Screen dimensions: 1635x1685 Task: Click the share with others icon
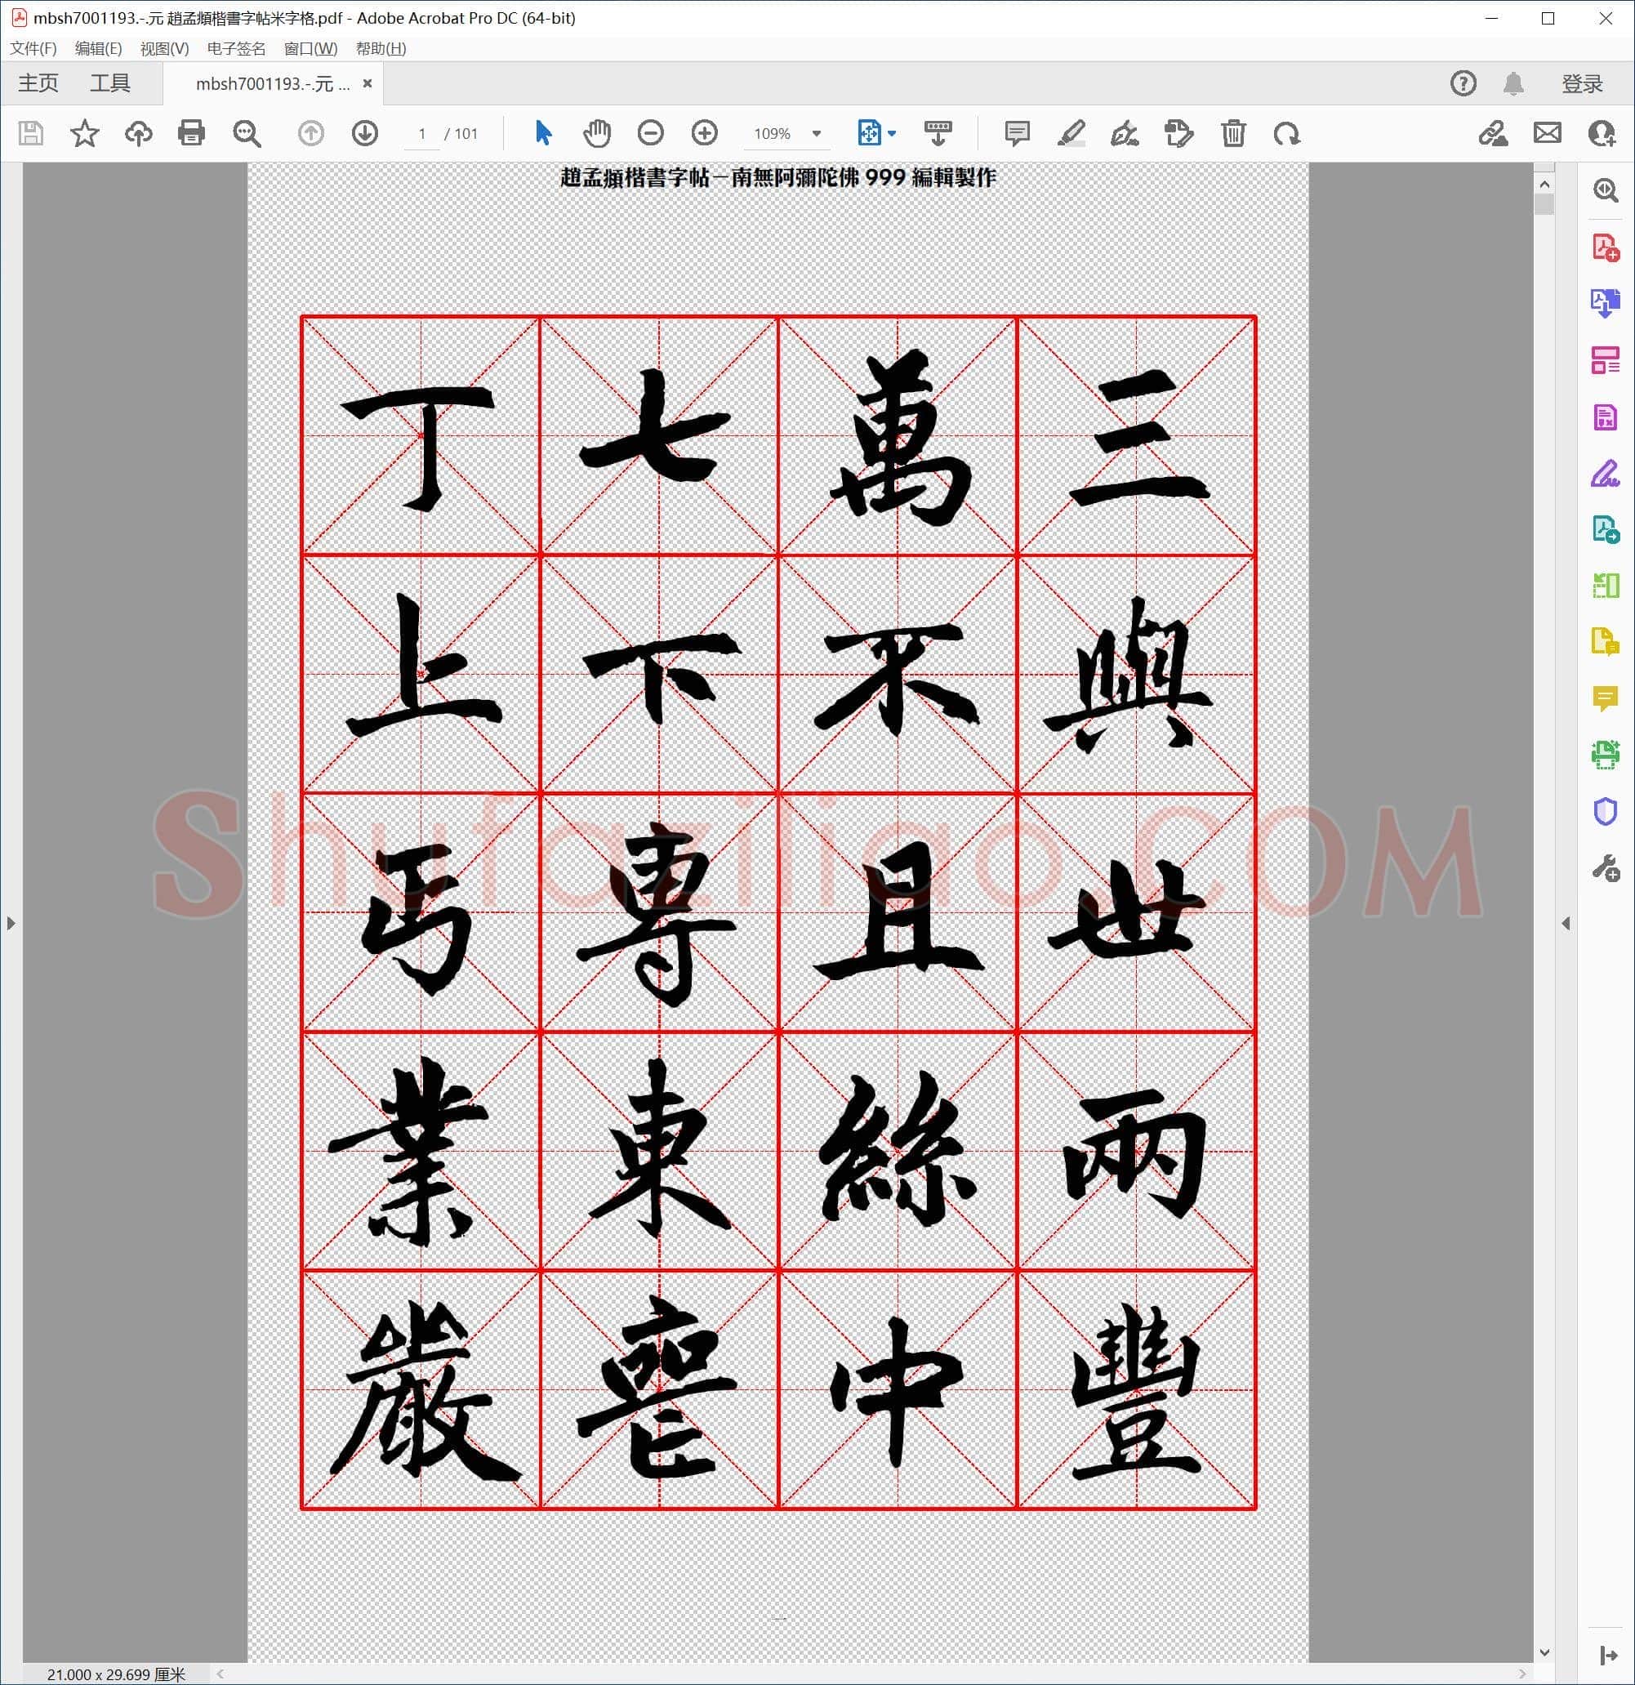[1602, 133]
